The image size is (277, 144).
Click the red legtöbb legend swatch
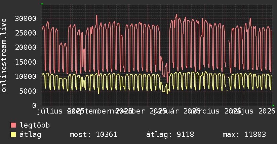13,125
